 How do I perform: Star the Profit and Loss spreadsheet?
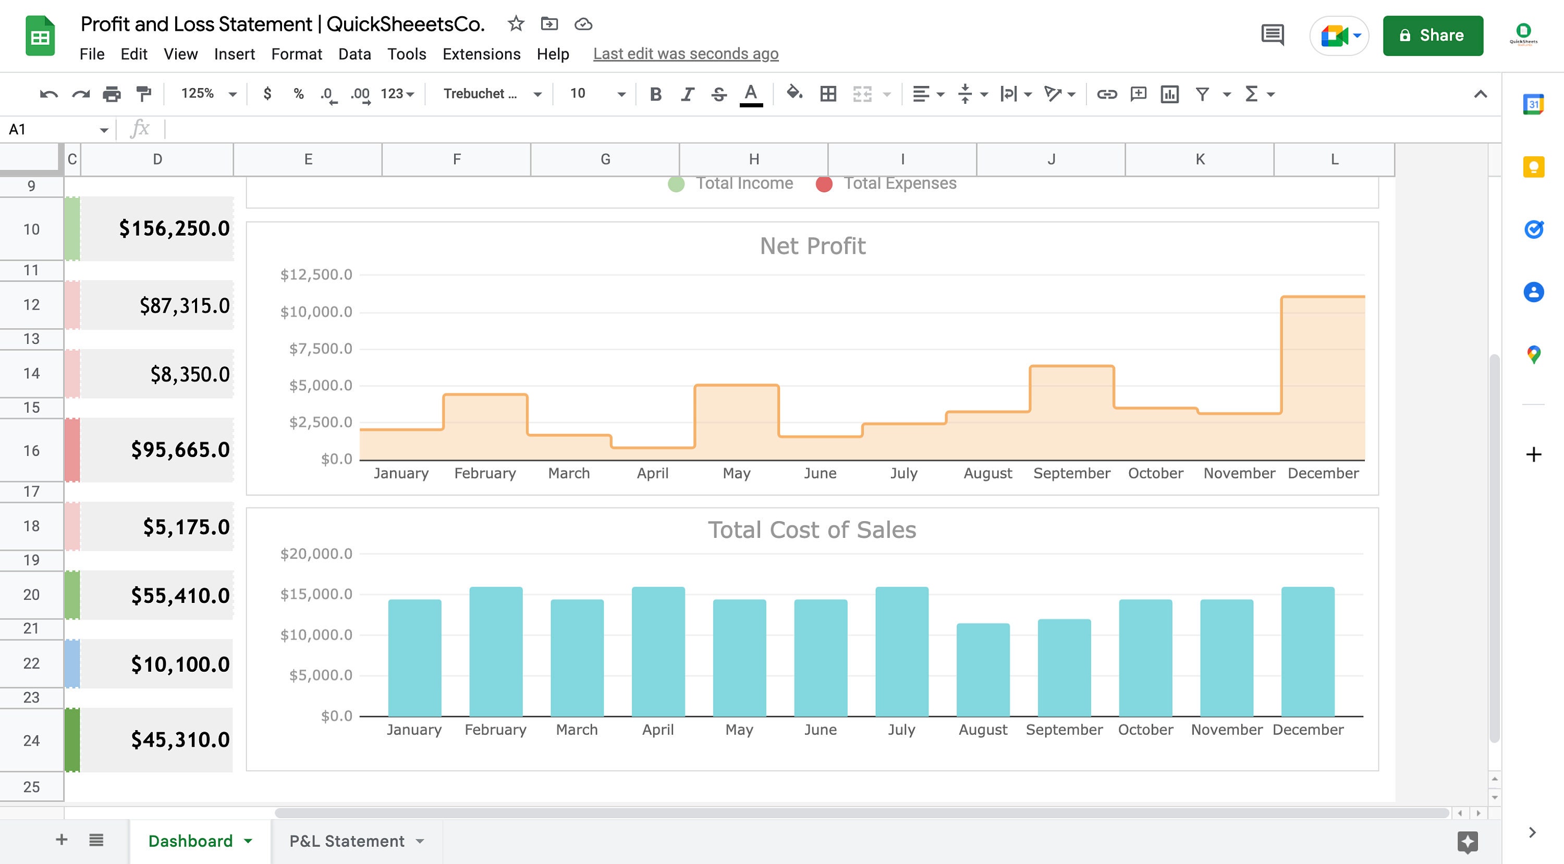(516, 24)
